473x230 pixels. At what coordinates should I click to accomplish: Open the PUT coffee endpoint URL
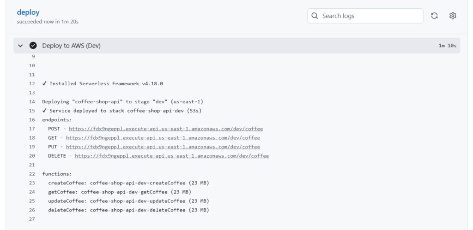(x=163, y=147)
